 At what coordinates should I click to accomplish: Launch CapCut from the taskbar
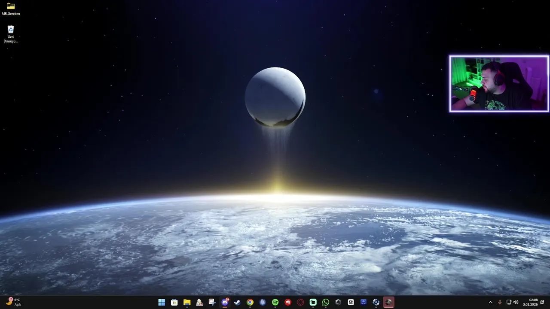[x=351, y=302]
